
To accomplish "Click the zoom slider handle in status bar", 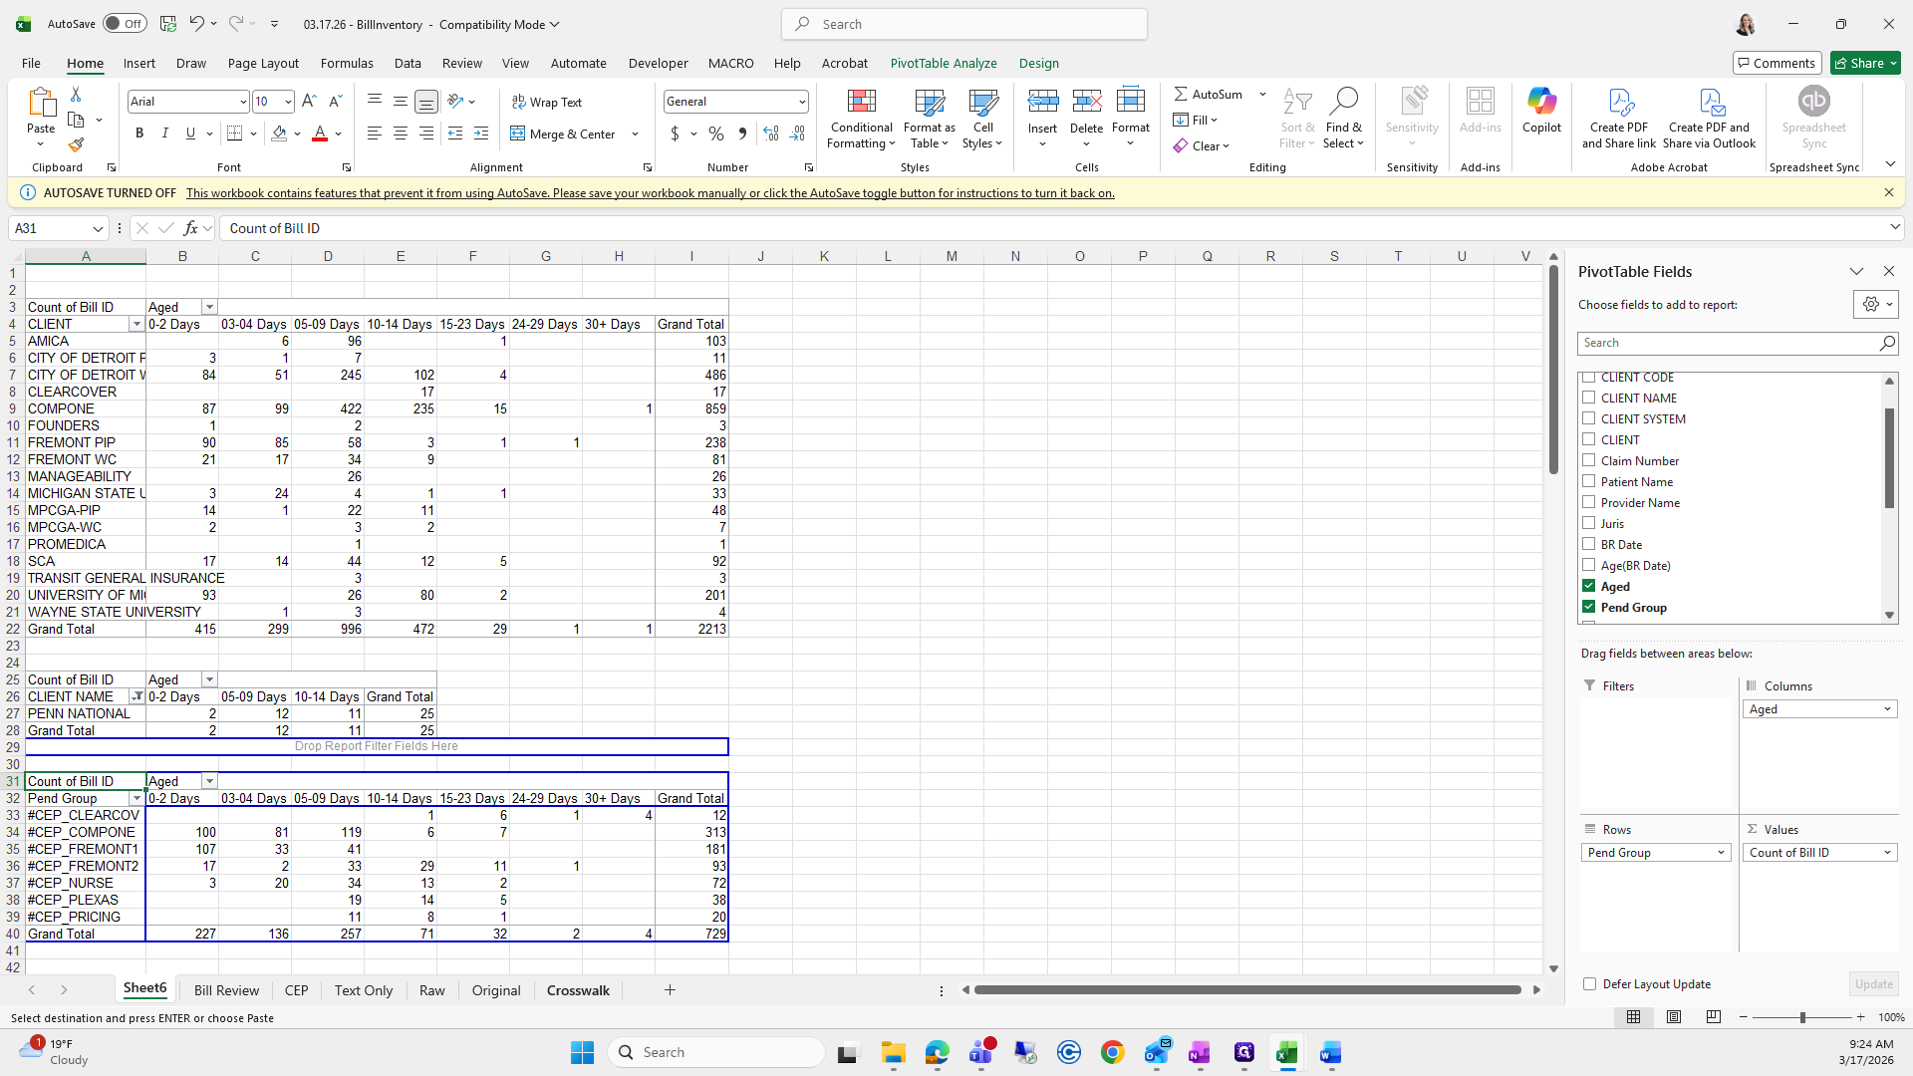I will 1801,1017.
